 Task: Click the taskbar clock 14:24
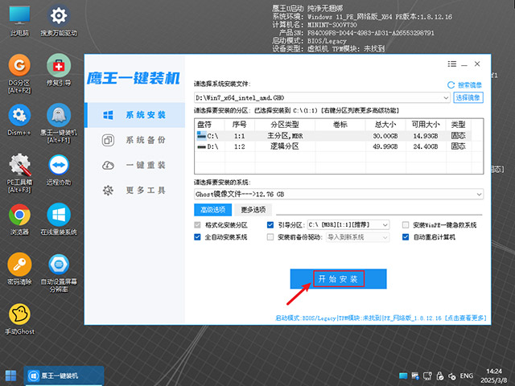(494, 372)
